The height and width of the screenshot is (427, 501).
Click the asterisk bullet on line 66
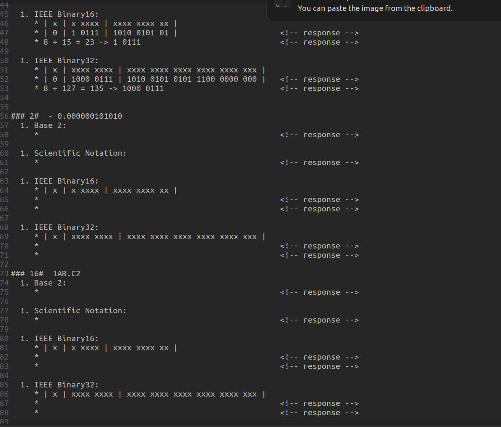point(36,208)
